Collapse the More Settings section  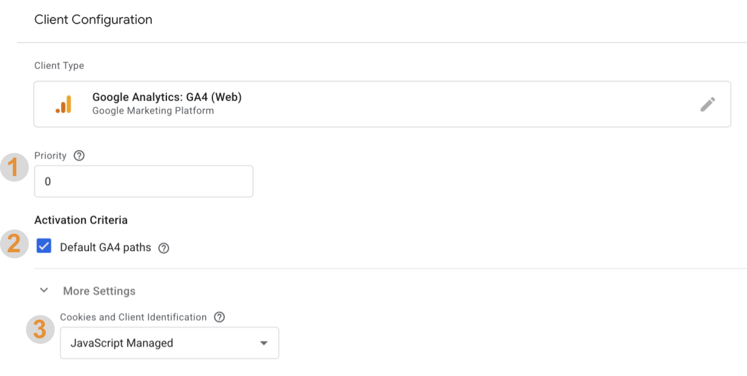point(44,290)
